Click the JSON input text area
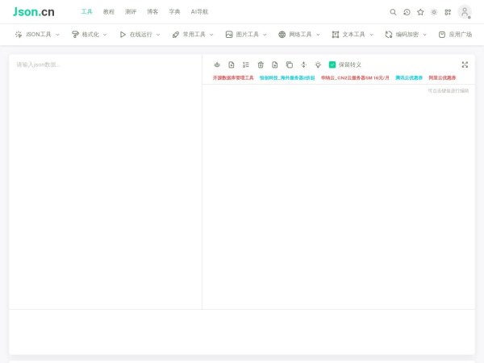The width and height of the screenshot is (484, 363). point(105,177)
